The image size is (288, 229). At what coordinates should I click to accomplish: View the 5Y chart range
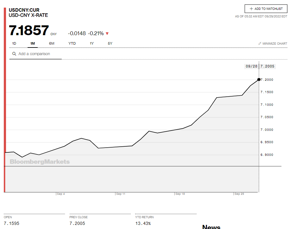[110, 43]
